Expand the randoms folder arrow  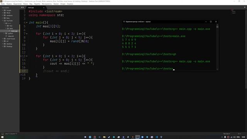click(x=3, y=15)
